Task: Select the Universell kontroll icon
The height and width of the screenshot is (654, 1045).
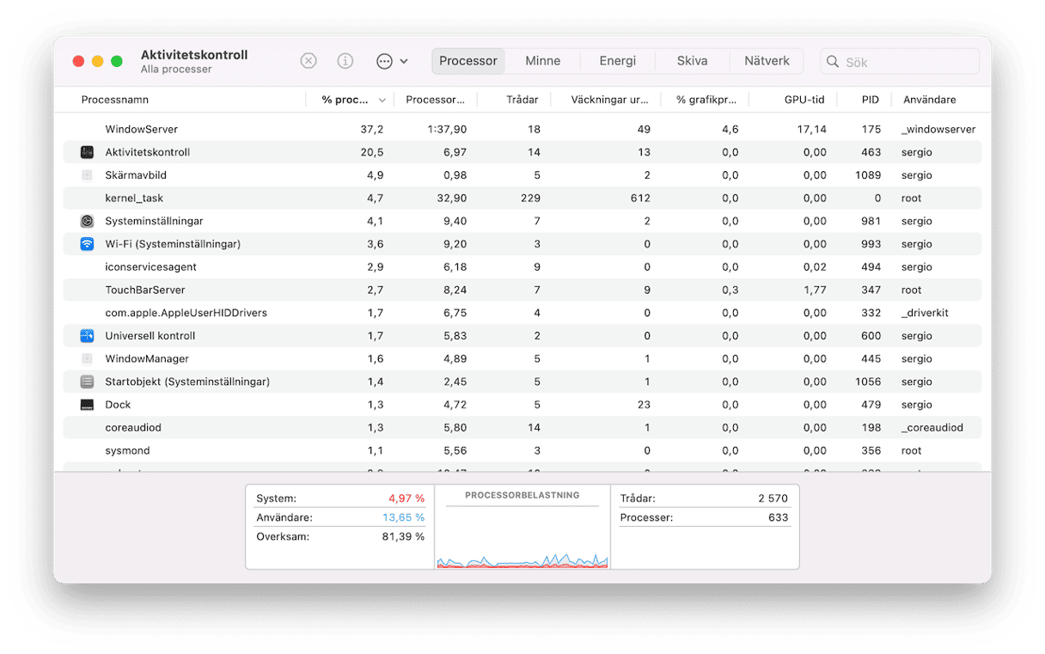Action: pos(87,336)
